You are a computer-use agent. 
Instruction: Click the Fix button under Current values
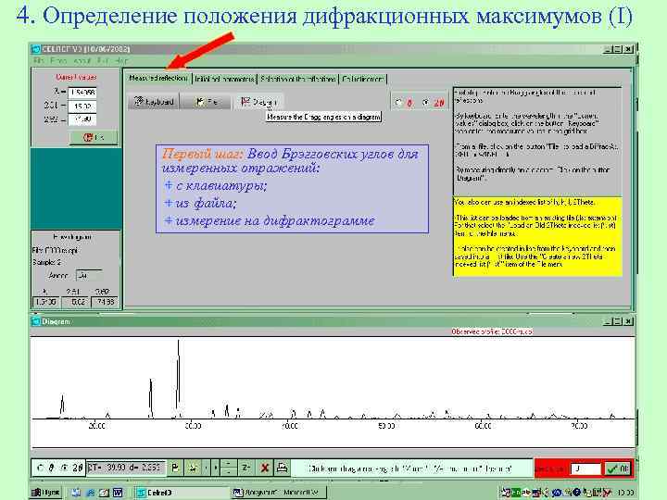(94, 137)
